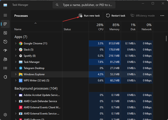Open App history from sidebar

pos(5,42)
